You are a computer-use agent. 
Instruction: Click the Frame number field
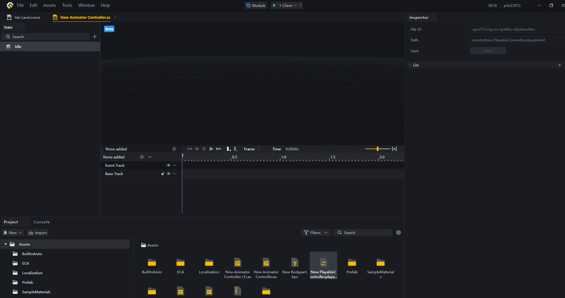(x=263, y=149)
